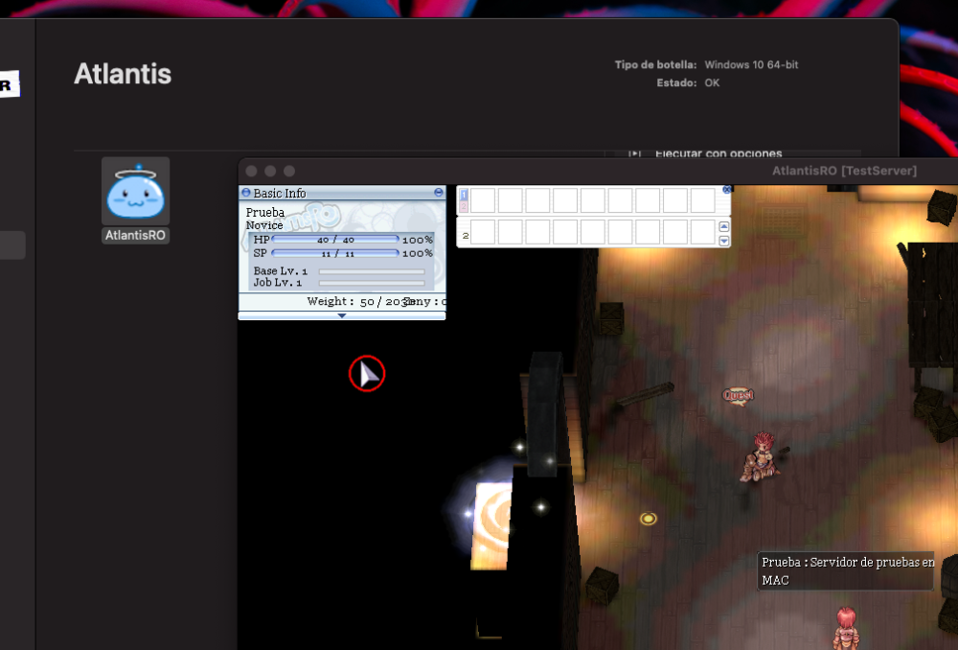Click the Quest speech bubble icon
Screen dimensions: 958x650
(x=738, y=395)
